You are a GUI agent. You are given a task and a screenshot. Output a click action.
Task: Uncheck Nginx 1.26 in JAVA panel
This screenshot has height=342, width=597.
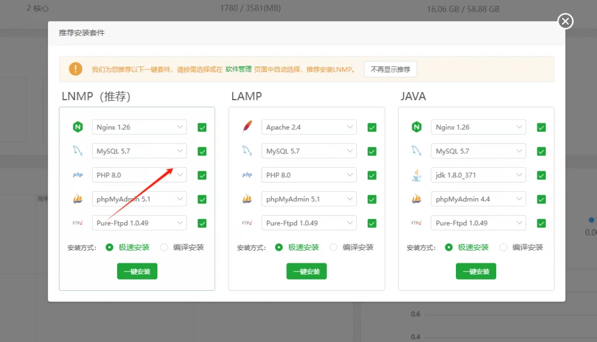(541, 128)
